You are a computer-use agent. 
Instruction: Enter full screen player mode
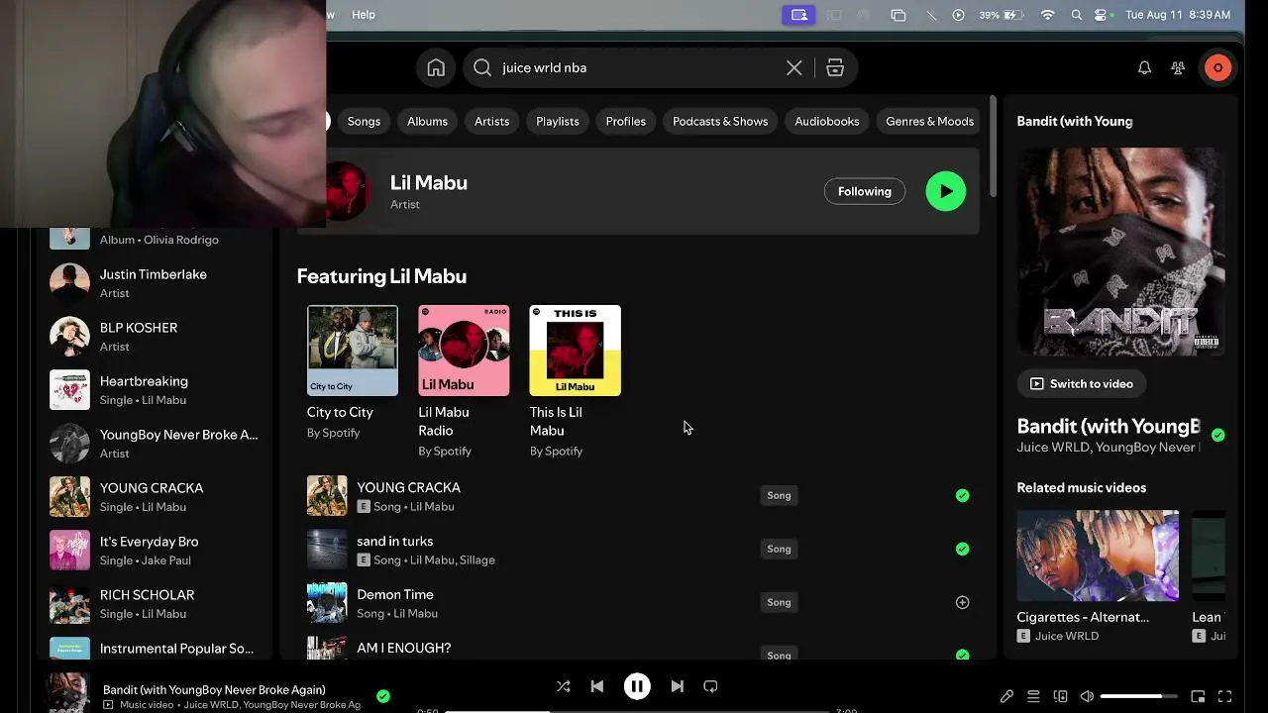coord(1224,696)
